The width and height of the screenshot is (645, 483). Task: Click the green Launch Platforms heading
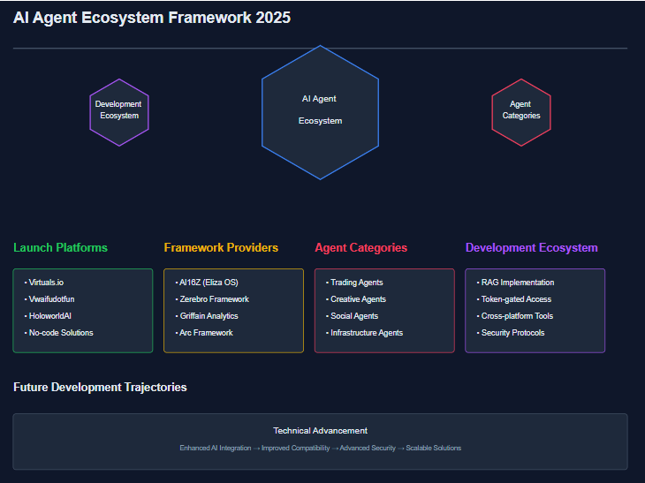(60, 247)
